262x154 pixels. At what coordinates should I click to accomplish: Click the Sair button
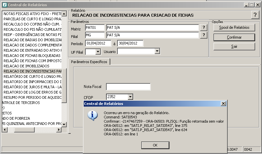[234, 46]
